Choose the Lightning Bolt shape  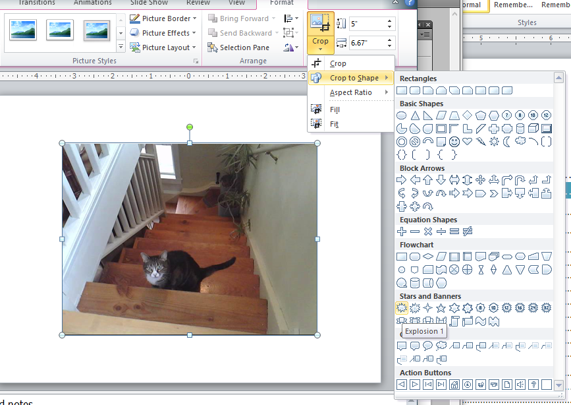pyautogui.click(x=481, y=142)
